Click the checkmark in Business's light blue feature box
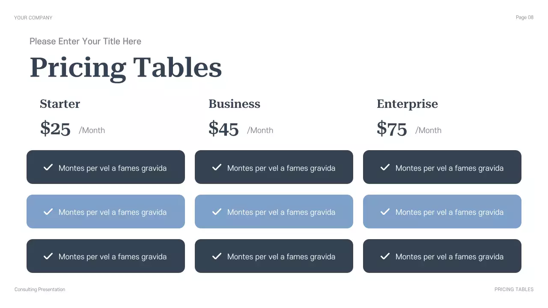Image resolution: width=548 pixels, height=308 pixels. point(217,212)
